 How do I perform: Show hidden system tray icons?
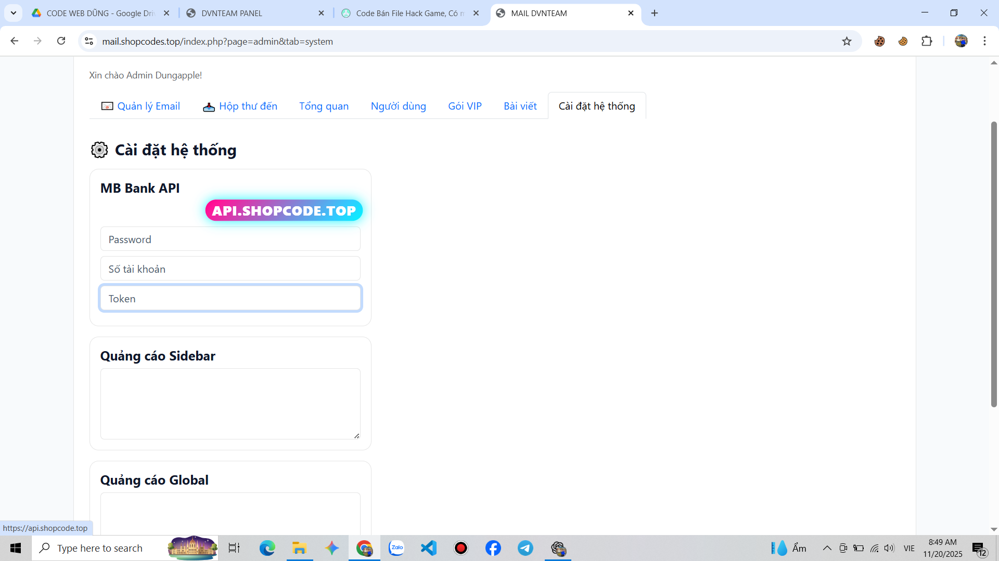pyautogui.click(x=827, y=548)
